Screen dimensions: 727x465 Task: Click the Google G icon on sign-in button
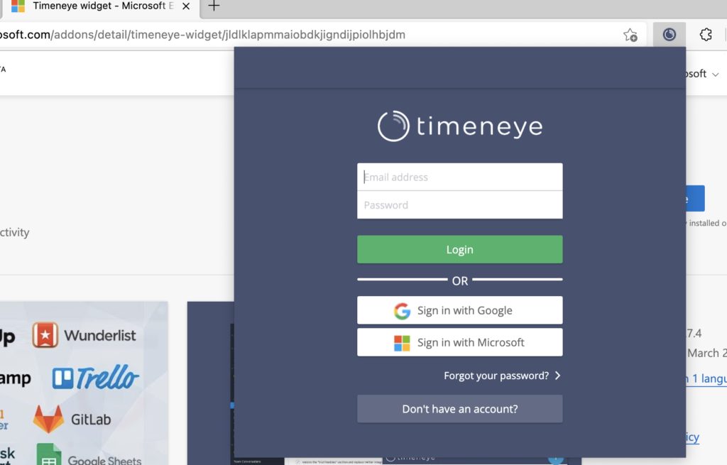tap(403, 310)
